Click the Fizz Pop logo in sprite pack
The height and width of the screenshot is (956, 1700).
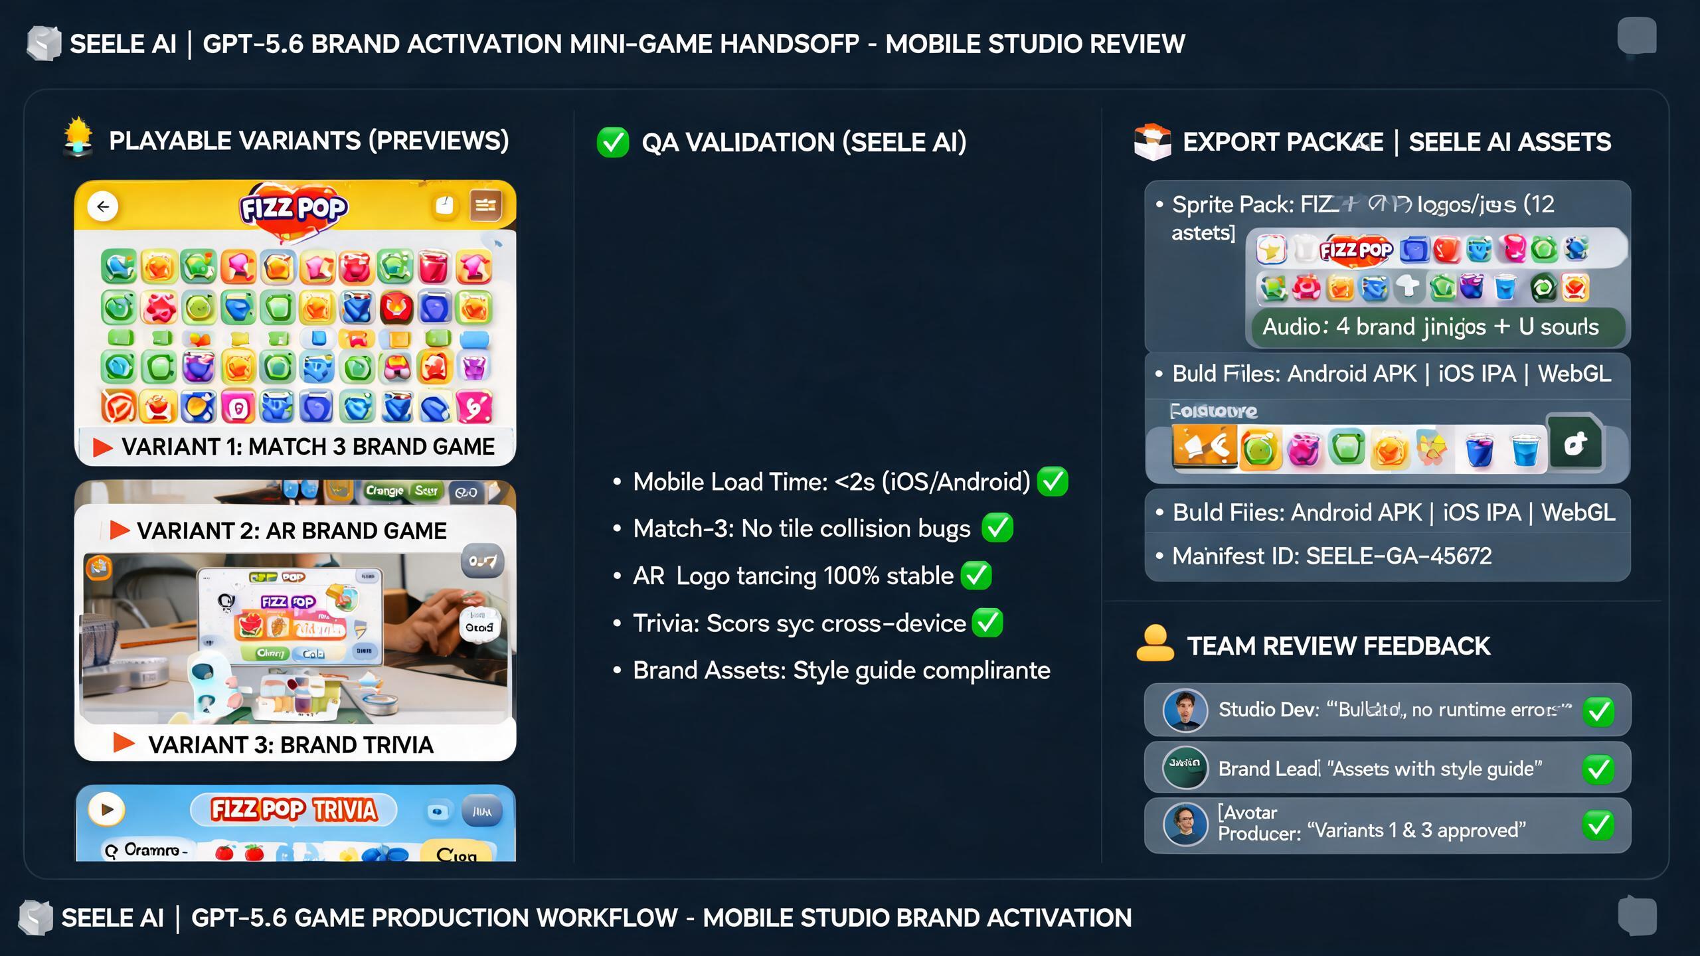coord(1356,250)
